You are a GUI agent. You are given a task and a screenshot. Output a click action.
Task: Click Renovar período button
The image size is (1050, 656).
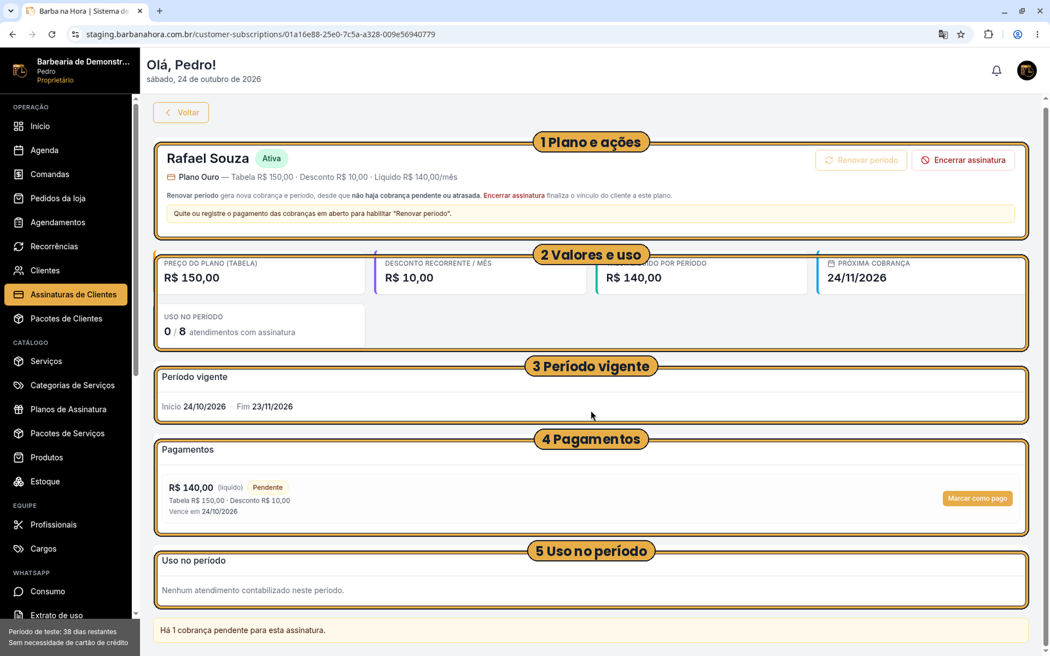[x=861, y=160]
